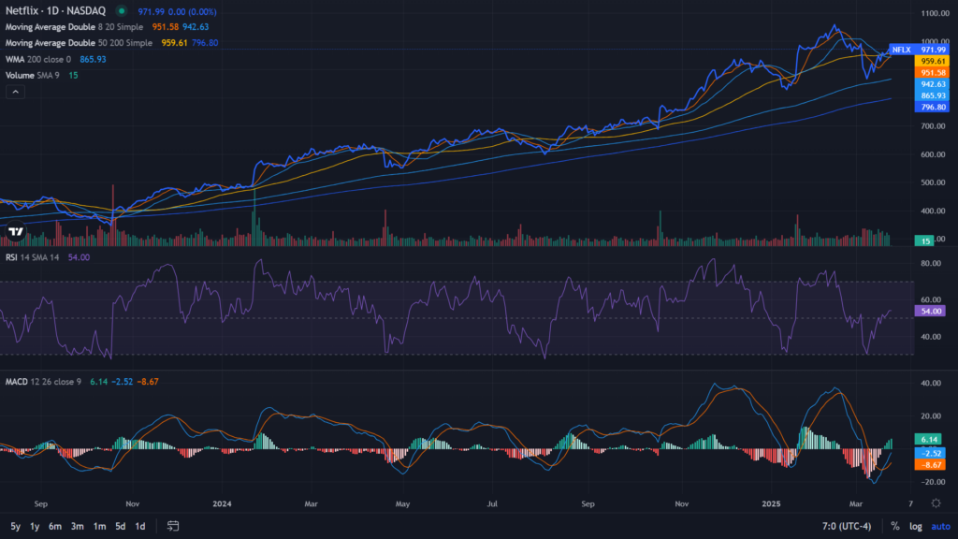Toggle auto scale mode

coord(939,526)
